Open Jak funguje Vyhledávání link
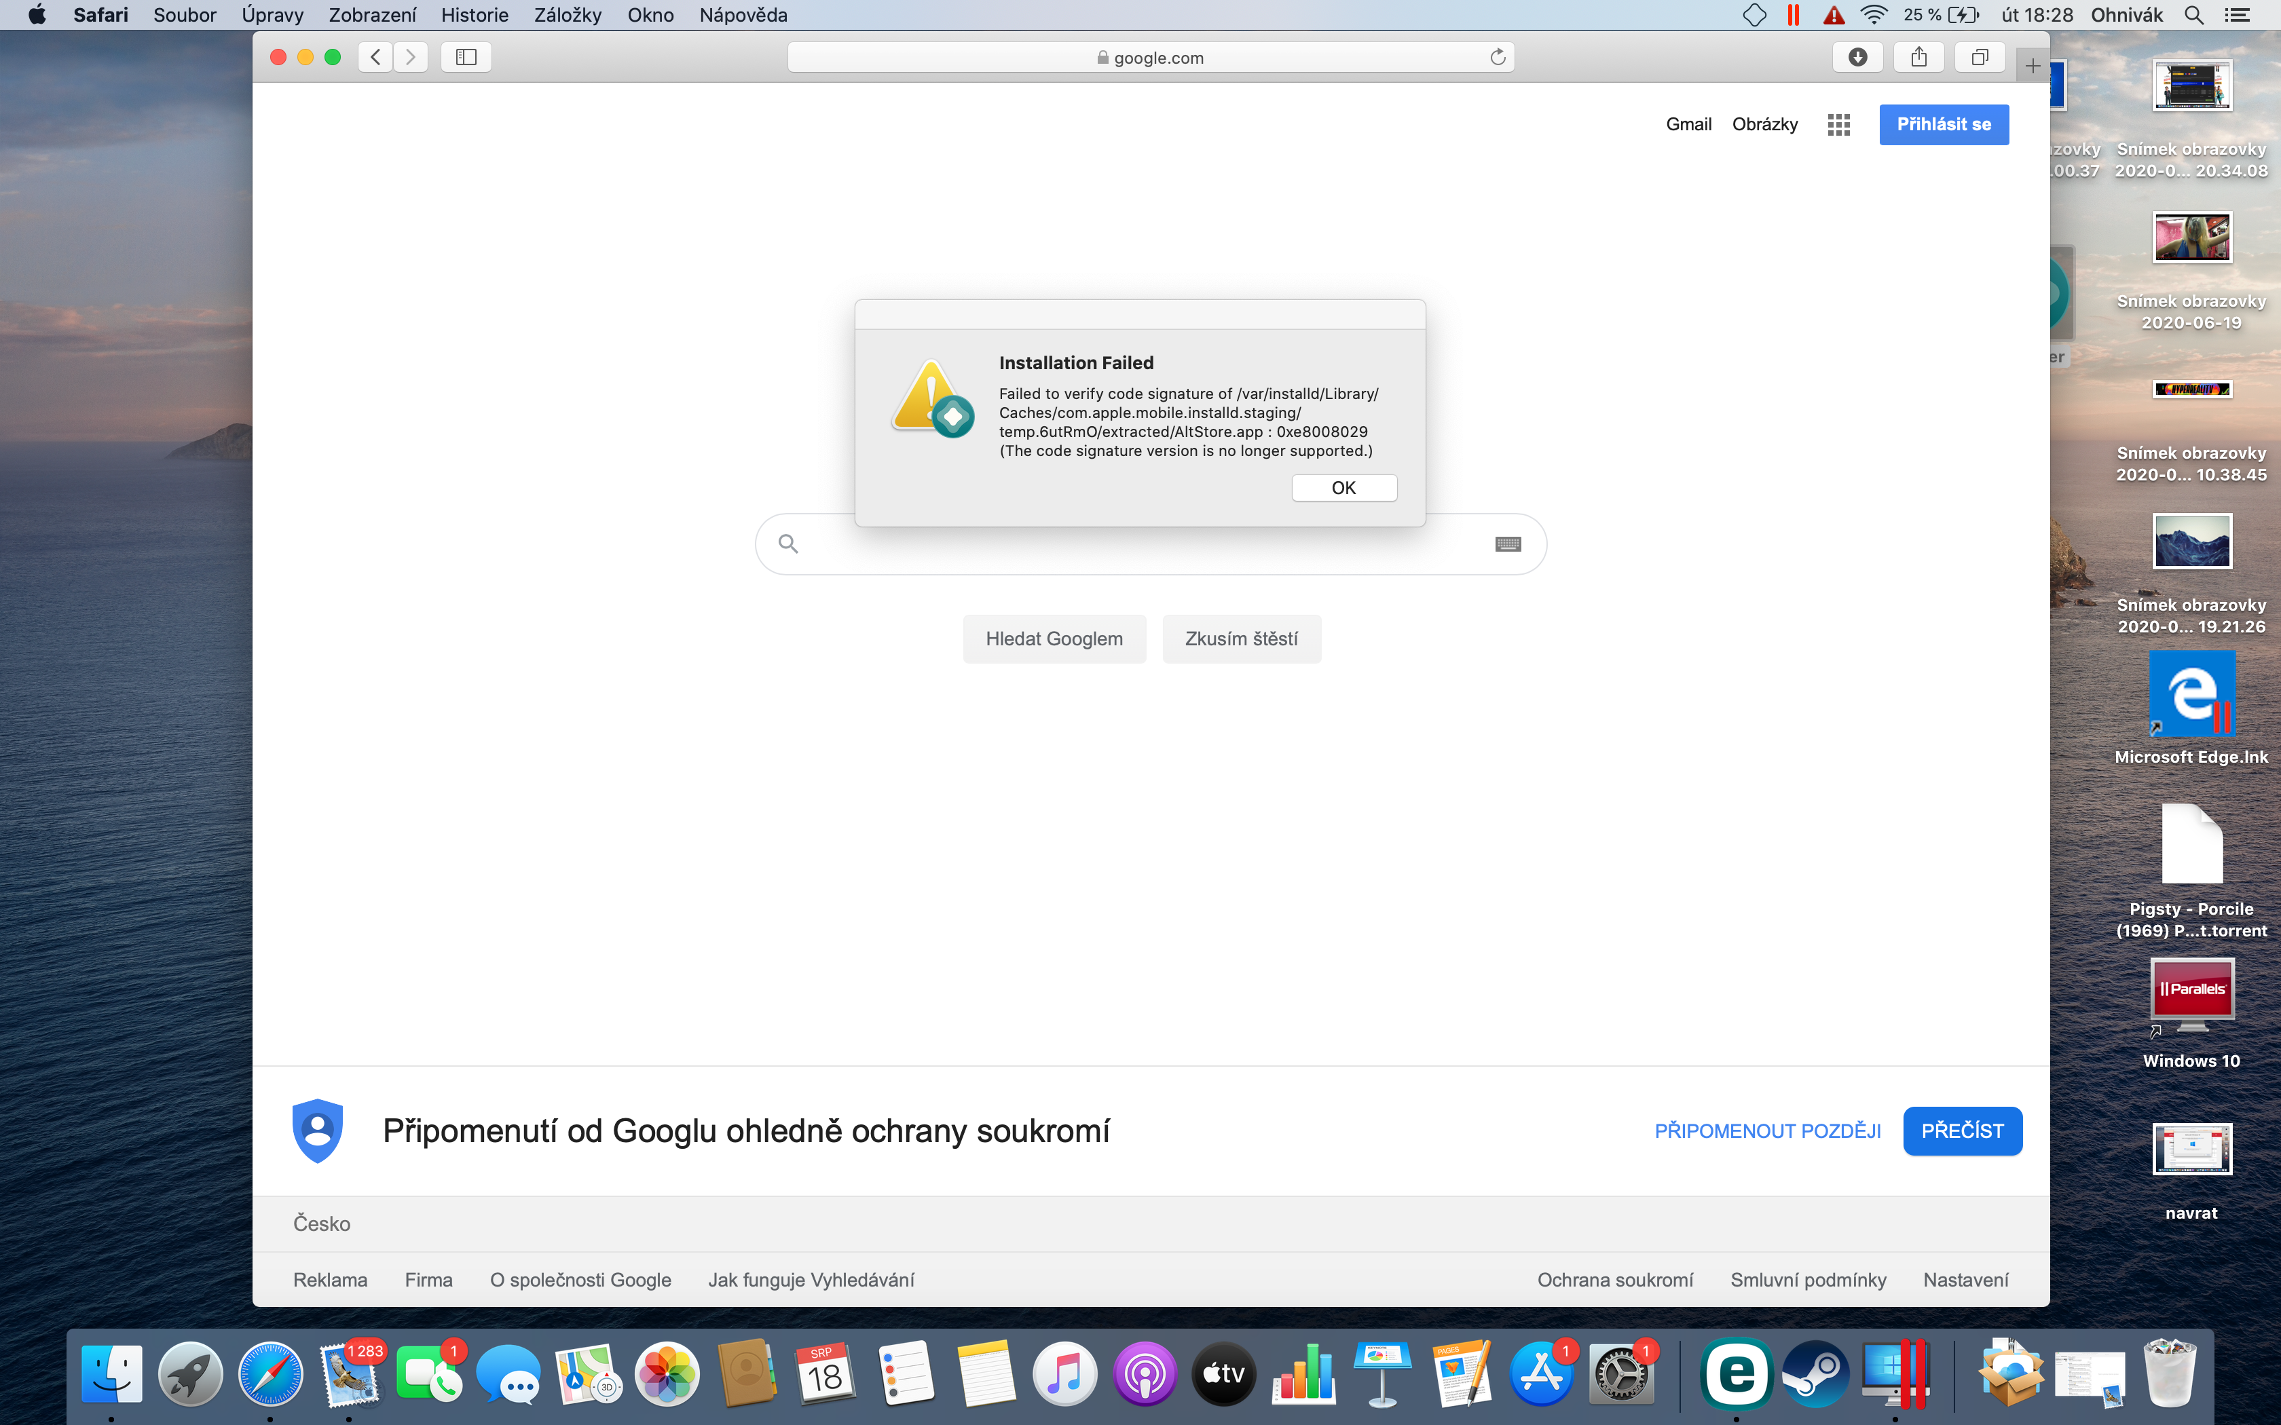The height and width of the screenshot is (1425, 2281). pyautogui.click(x=811, y=1280)
